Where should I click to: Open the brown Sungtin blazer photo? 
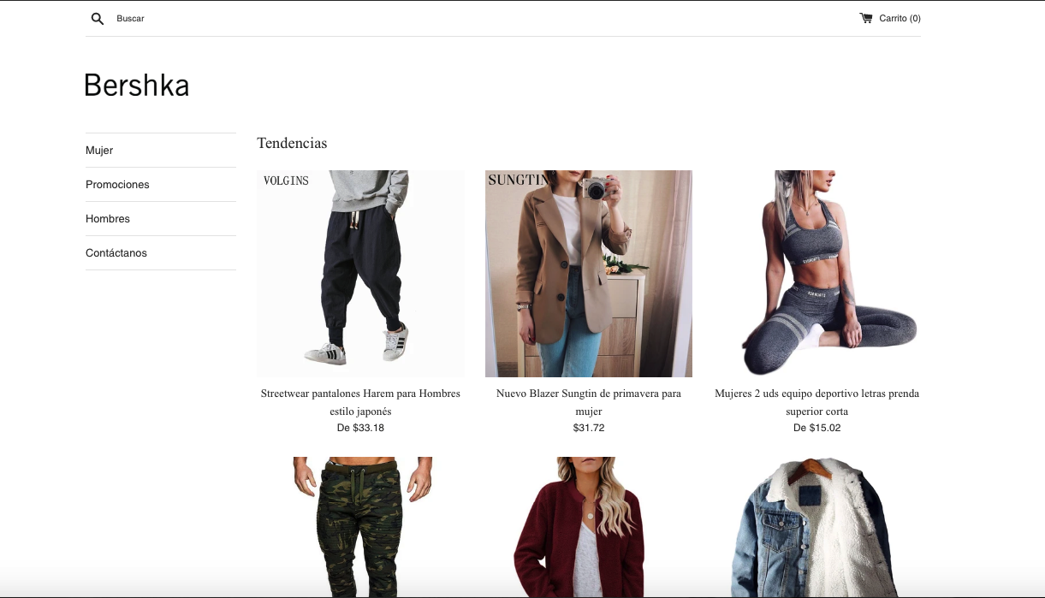point(589,274)
